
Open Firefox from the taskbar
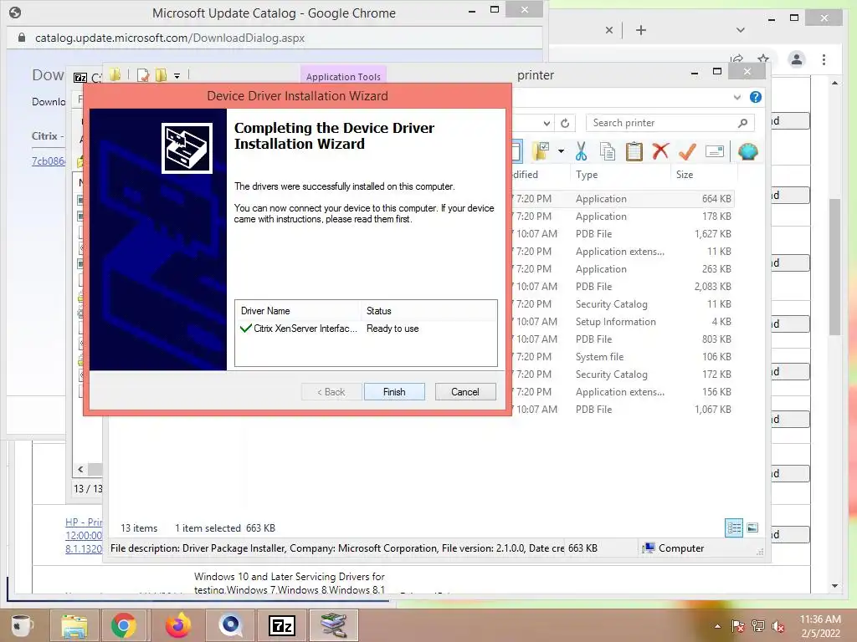pyautogui.click(x=178, y=625)
